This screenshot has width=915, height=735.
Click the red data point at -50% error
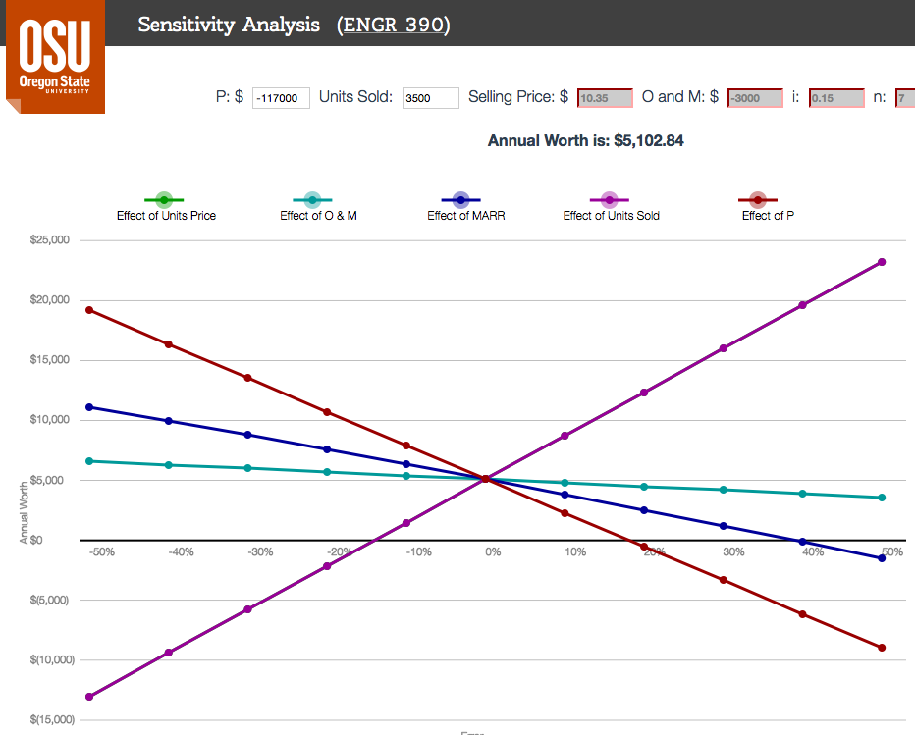click(89, 310)
